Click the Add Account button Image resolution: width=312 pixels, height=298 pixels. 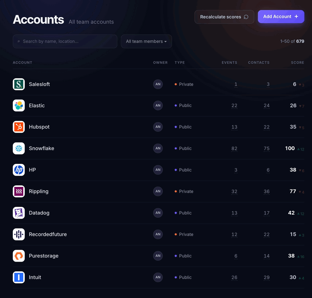point(281,16)
